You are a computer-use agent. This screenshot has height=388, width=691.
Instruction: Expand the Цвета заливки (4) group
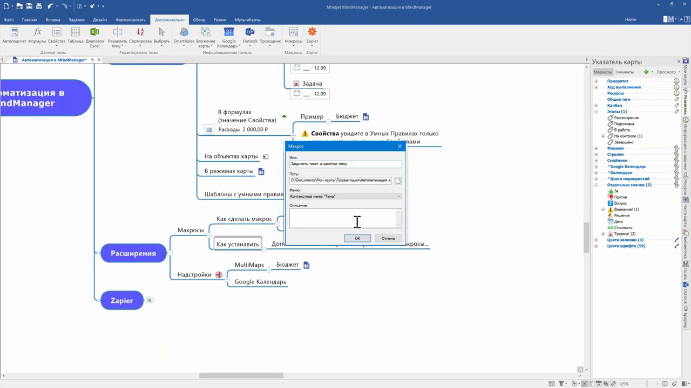coord(596,240)
